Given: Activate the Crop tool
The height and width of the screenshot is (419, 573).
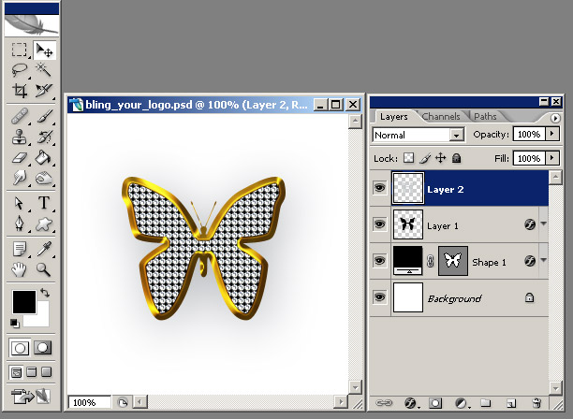Looking at the screenshot, I should pos(19,90).
